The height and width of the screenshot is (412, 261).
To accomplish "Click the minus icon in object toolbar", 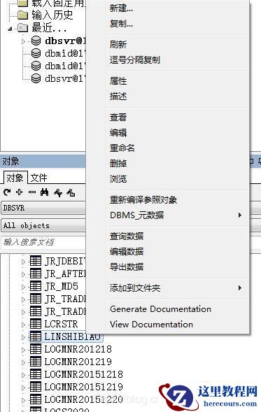I will tap(32, 192).
